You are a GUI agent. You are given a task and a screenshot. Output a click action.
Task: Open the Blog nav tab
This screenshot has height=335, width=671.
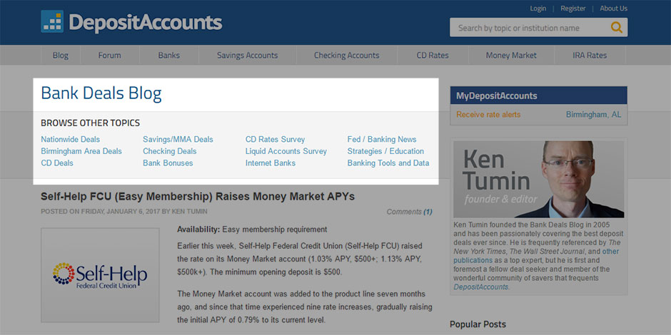pos(61,55)
